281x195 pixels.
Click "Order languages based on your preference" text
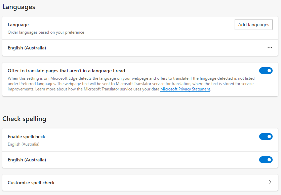pyautogui.click(x=46, y=32)
